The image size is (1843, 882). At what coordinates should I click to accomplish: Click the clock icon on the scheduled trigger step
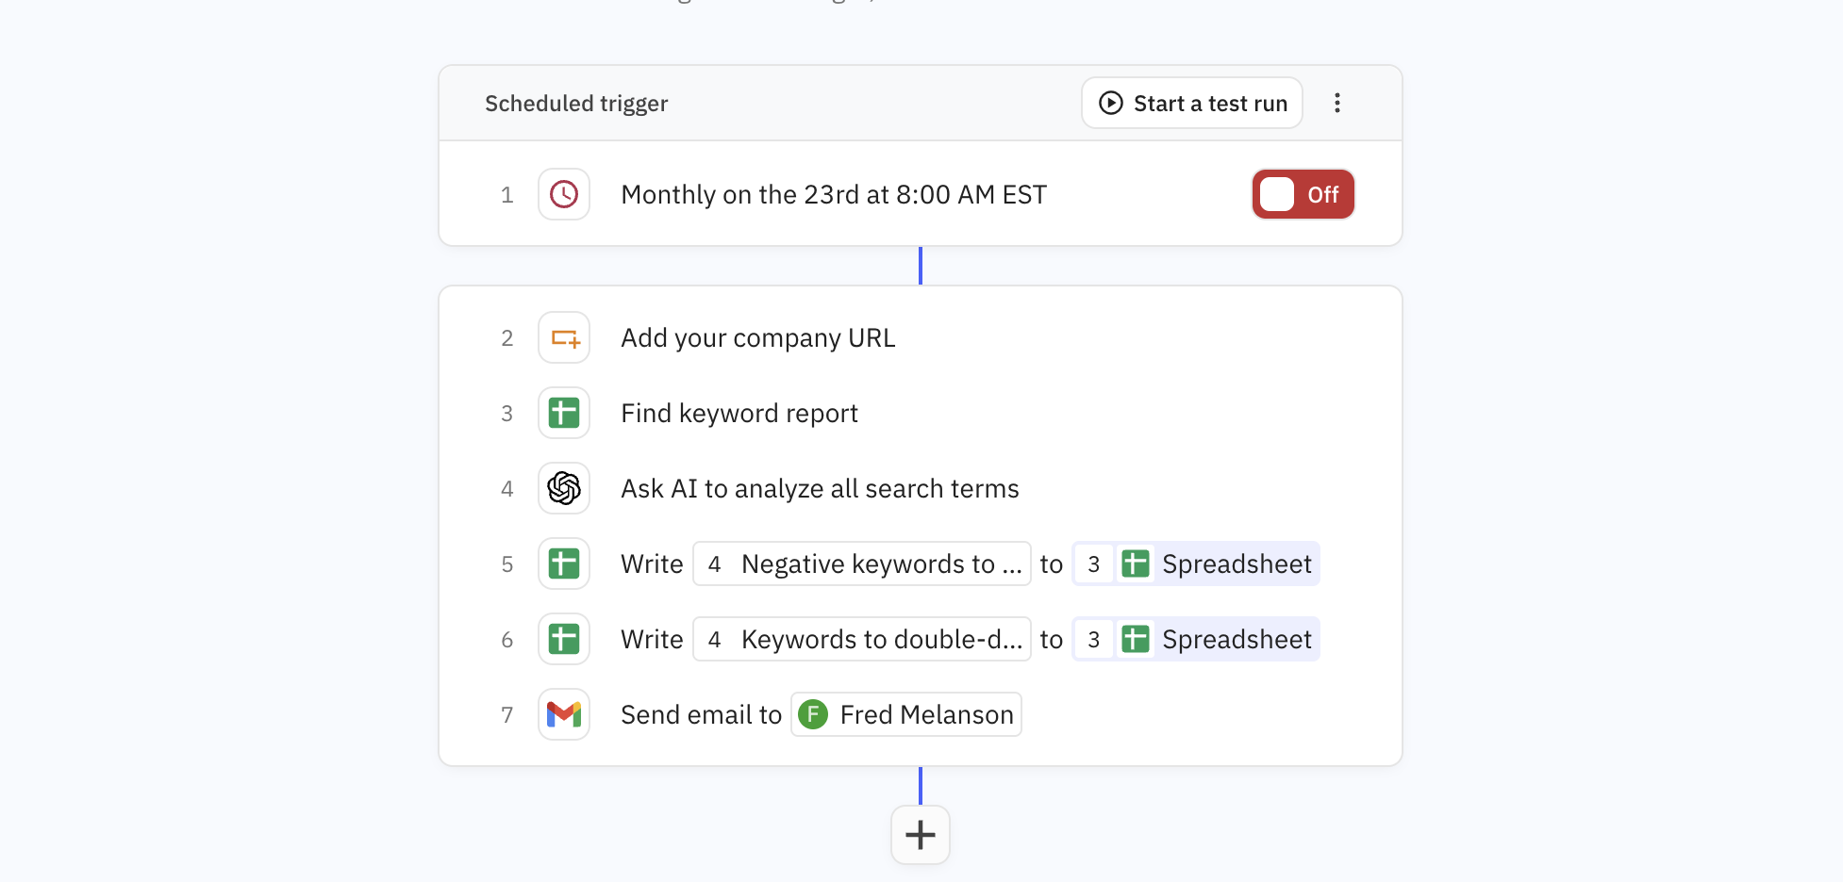(563, 193)
